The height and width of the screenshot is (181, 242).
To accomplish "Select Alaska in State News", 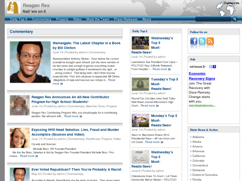I will [x=197, y=142].
